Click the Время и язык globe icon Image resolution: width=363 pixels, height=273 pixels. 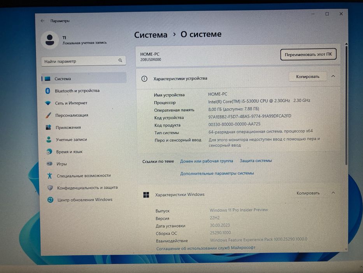[x=49, y=152]
